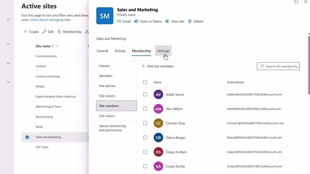Click the Delete label
The width and height of the screenshot is (310, 174).
198,21
